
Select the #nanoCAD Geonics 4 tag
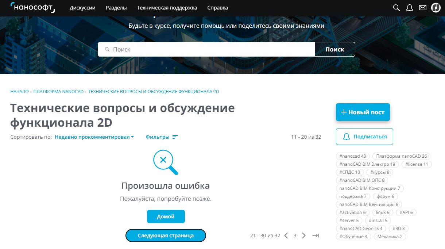361,229
